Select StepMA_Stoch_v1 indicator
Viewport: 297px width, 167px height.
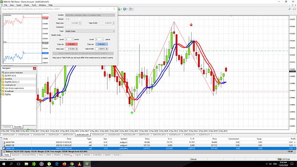[x=12, y=82]
